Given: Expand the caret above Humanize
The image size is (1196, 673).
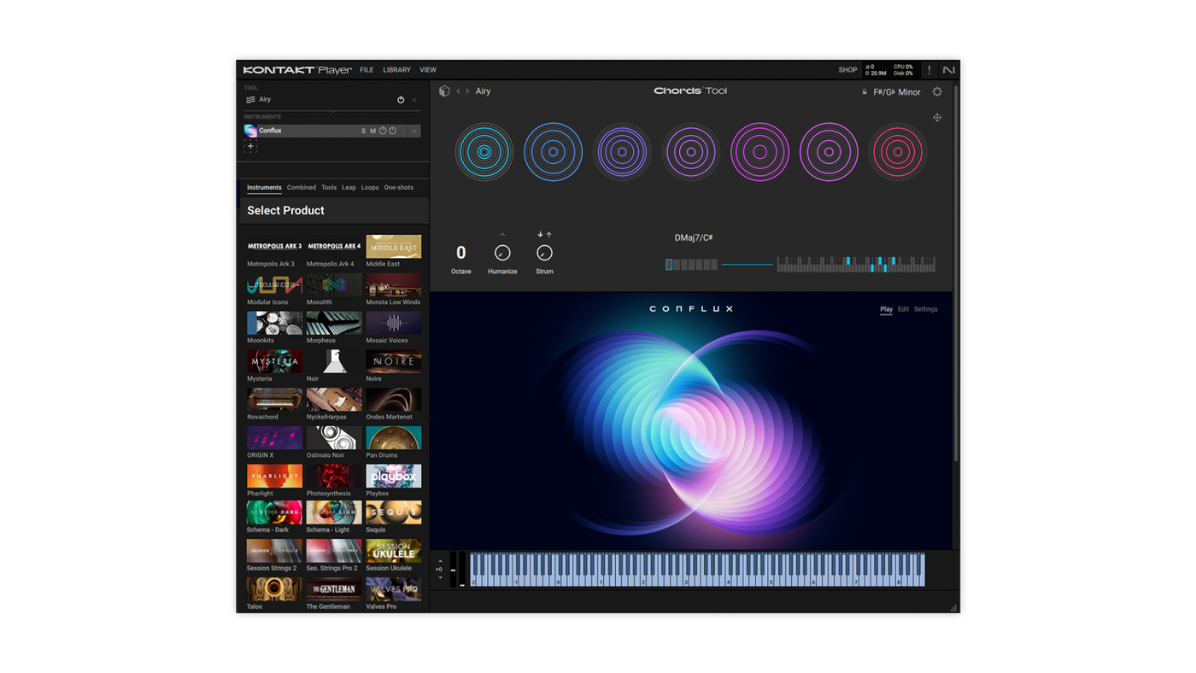Looking at the screenshot, I should click(x=502, y=234).
